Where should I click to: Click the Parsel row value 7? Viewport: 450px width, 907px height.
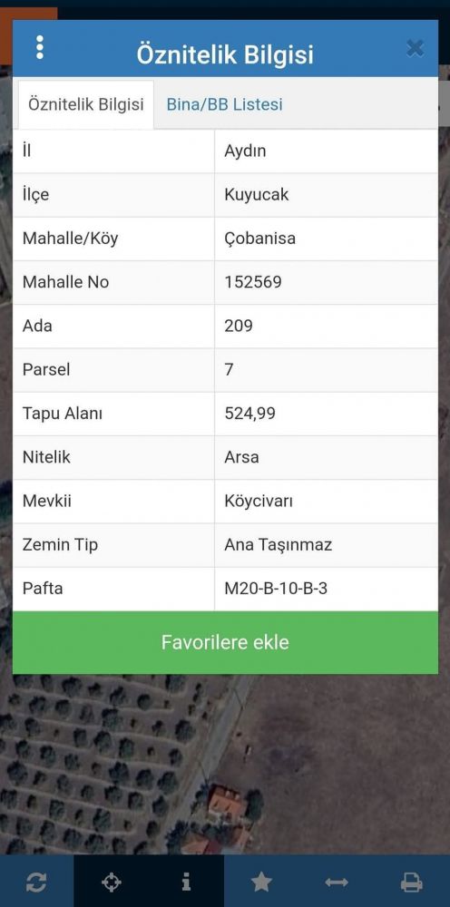click(x=229, y=370)
